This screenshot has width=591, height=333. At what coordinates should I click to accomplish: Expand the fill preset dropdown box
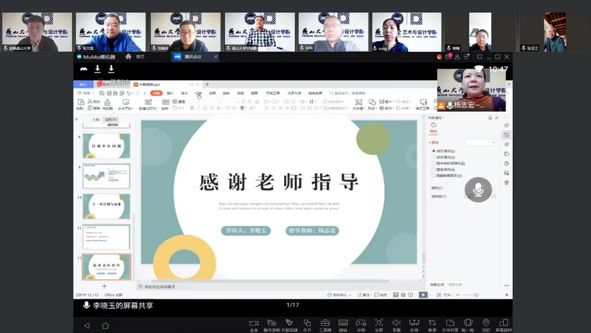(480, 143)
